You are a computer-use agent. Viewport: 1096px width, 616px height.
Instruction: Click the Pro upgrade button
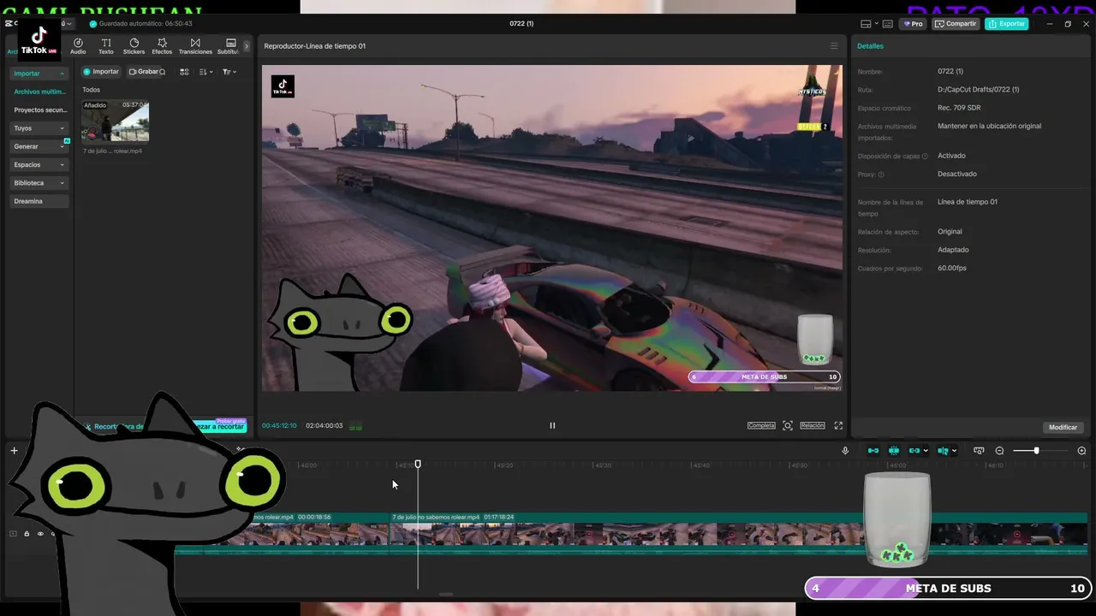pos(913,24)
